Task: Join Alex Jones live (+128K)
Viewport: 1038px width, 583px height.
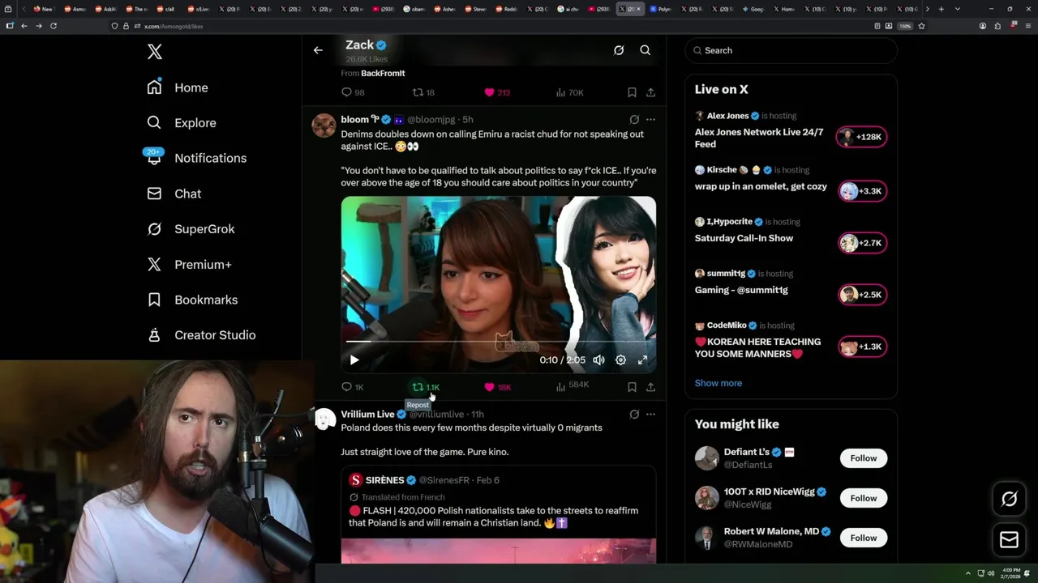Action: [x=861, y=137]
